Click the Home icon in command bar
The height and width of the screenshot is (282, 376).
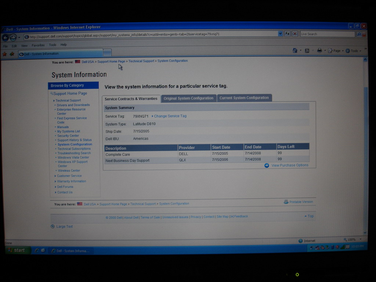(x=295, y=50)
